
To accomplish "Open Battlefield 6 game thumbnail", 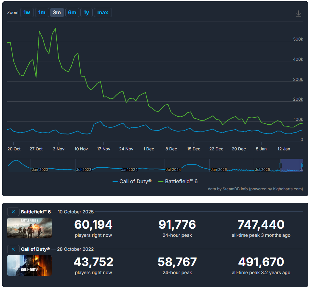I will [x=29, y=228].
